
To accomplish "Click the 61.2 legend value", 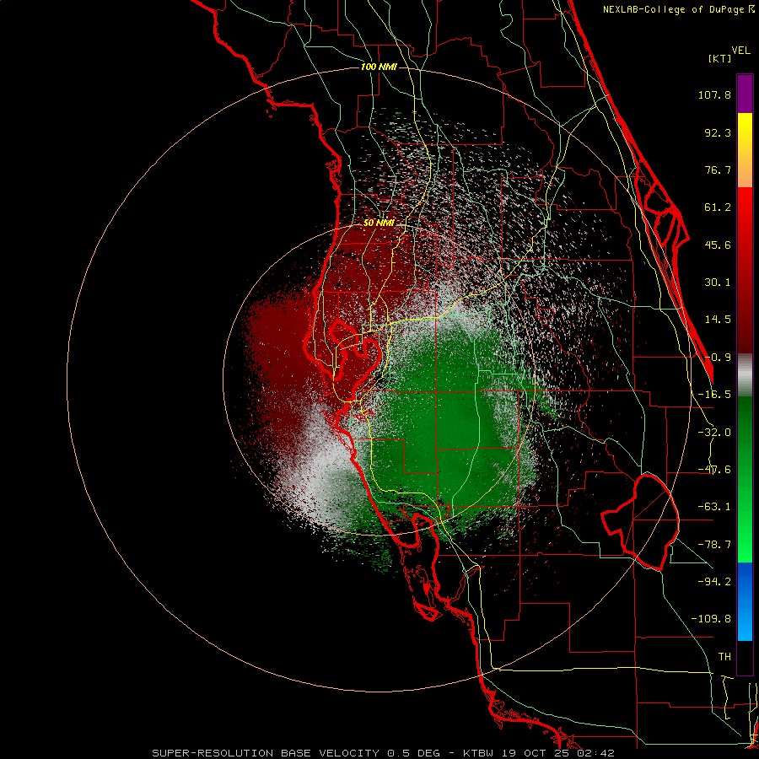I will [x=718, y=207].
